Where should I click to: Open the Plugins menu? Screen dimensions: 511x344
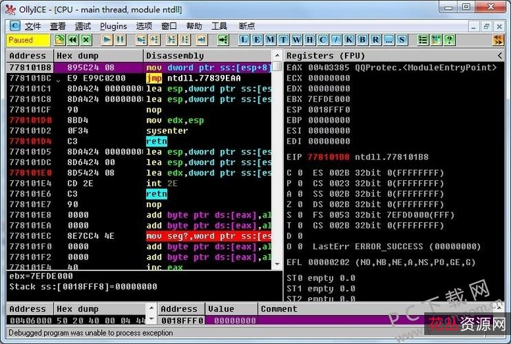pos(113,26)
